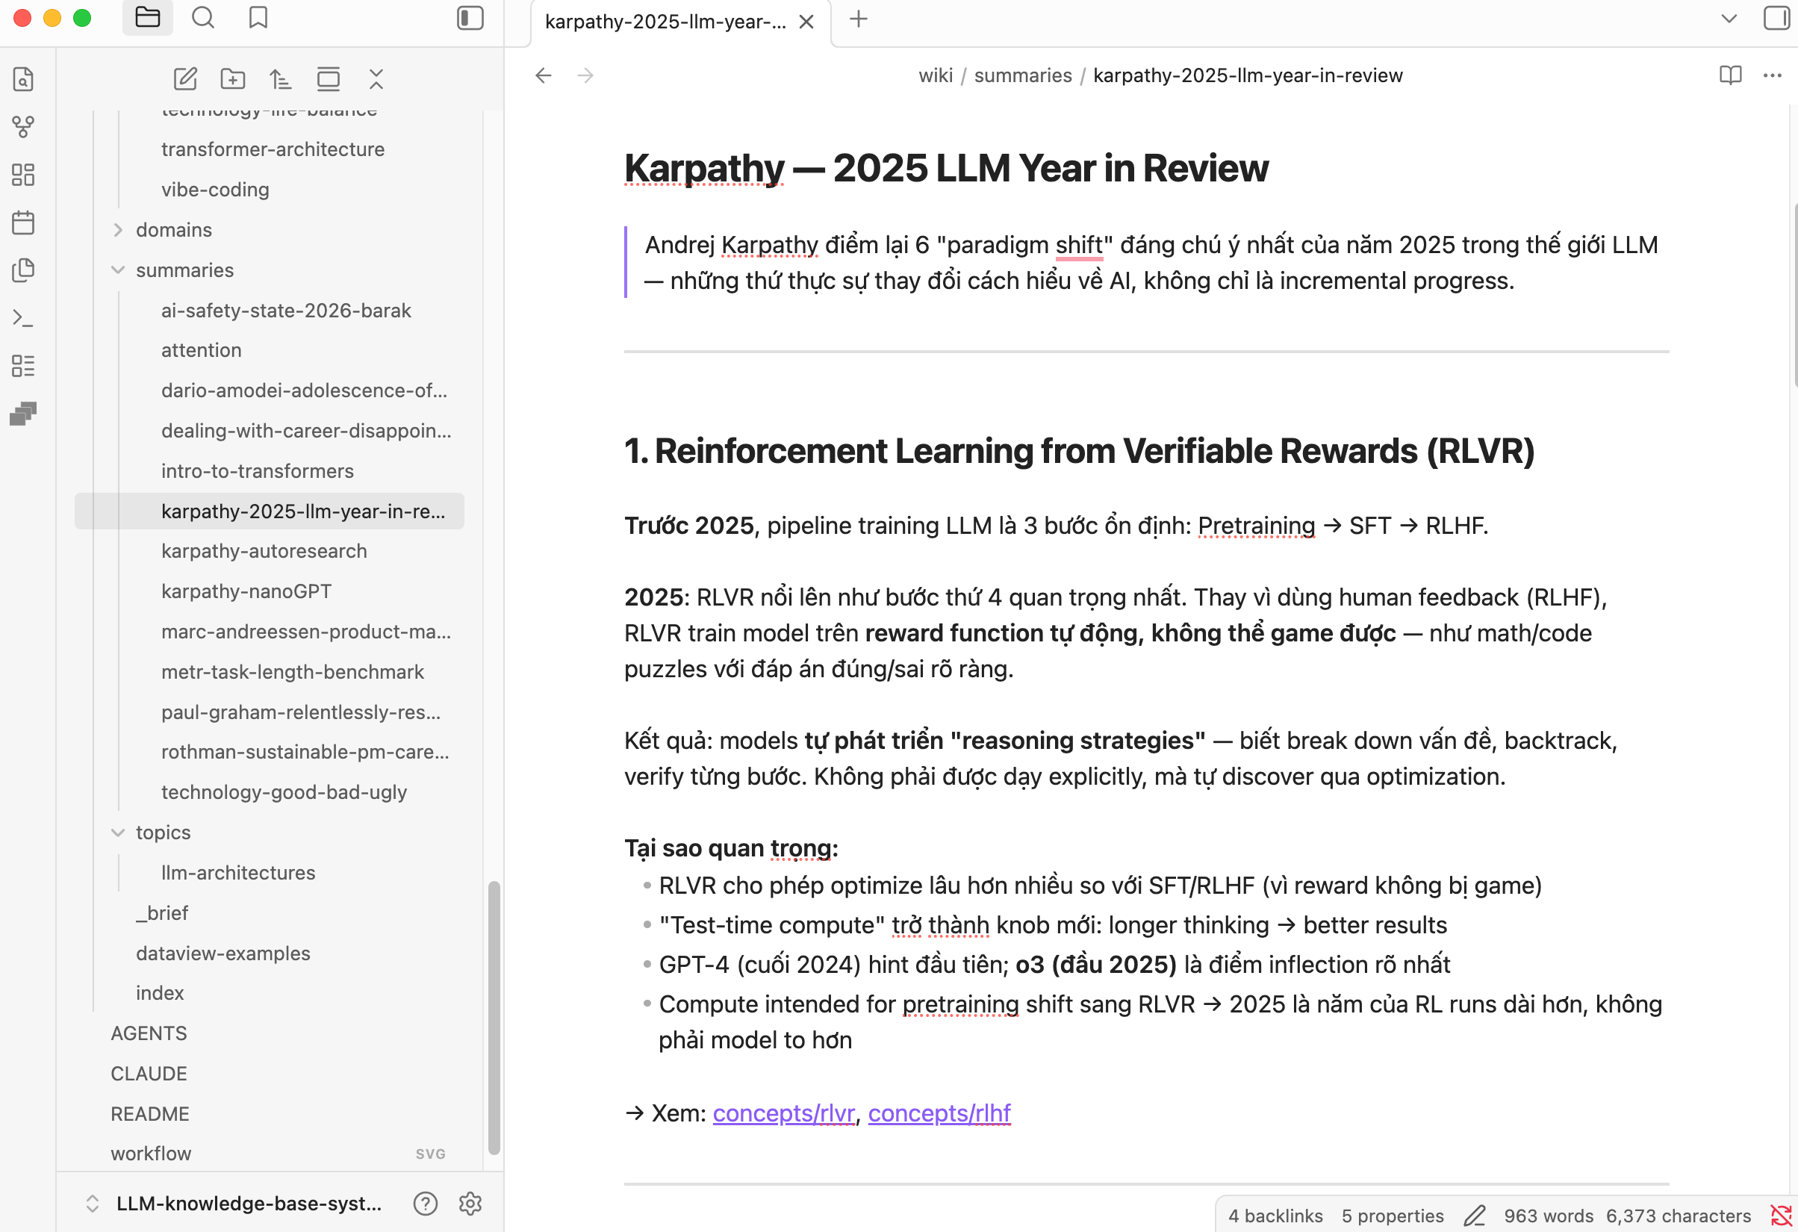Click the file explorer scrollbar thumb

494,1018
